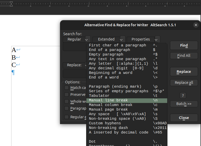Select 'Paragraph (ending mark)' entry
201x146 pixels.
coord(127,86)
